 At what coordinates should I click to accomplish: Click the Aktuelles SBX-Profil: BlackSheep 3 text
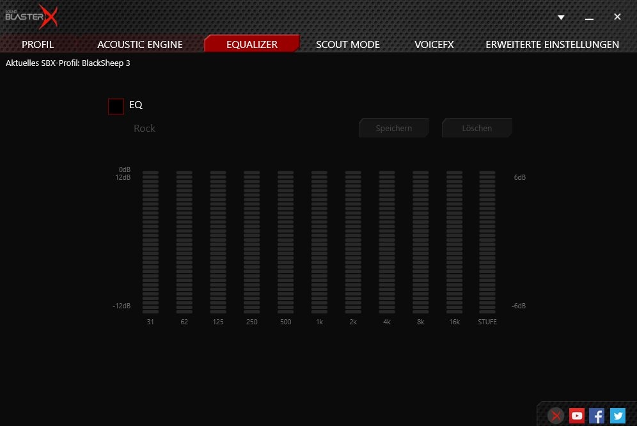tap(68, 63)
